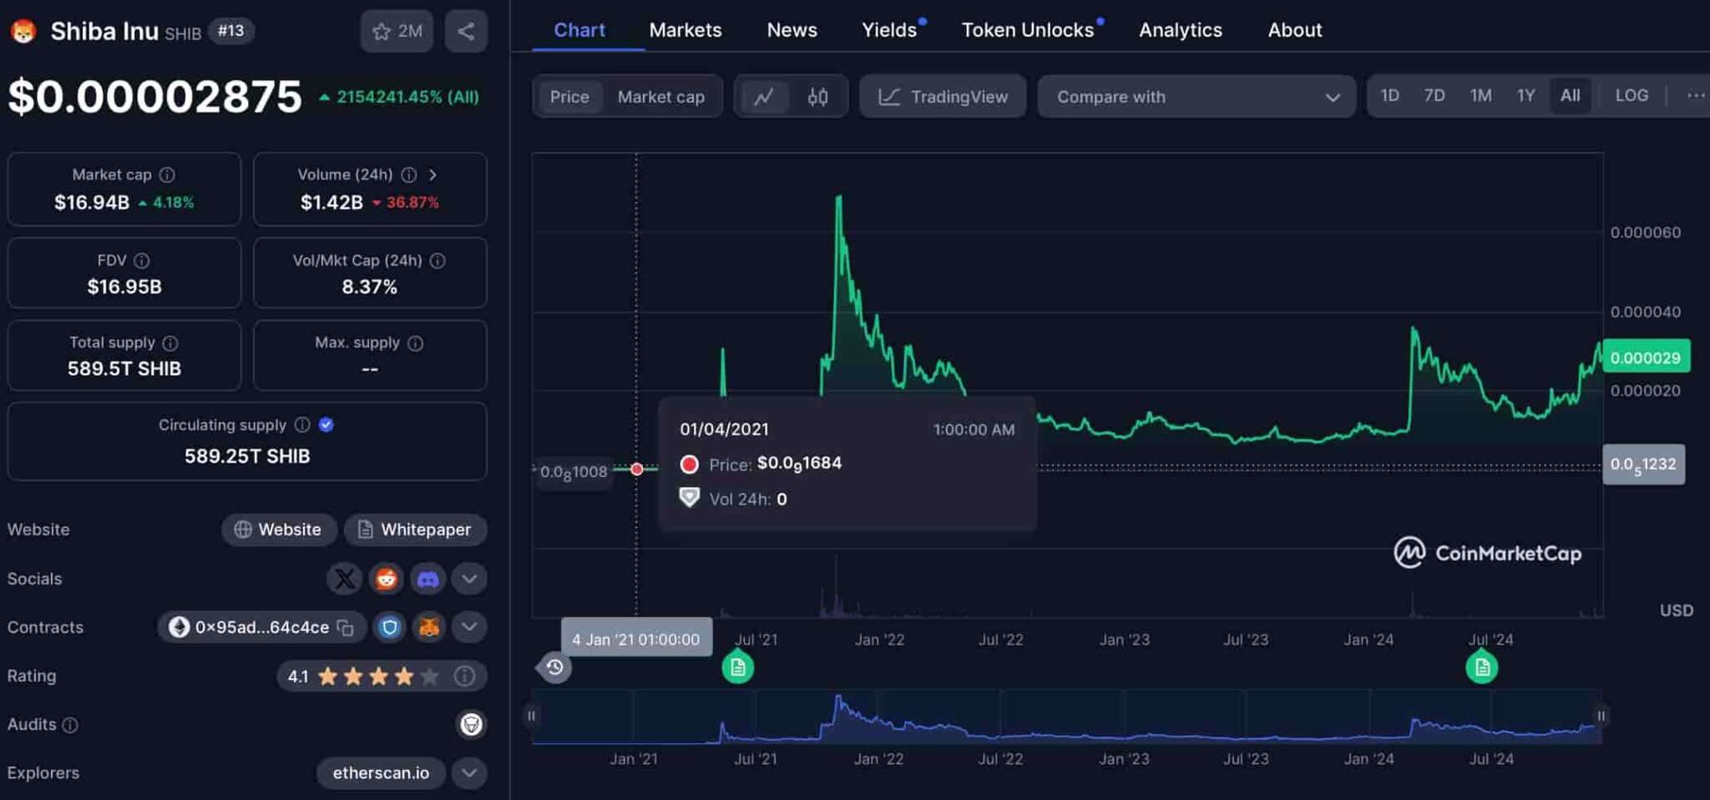The width and height of the screenshot is (1710, 800).
Task: Add SHIB to watchlist via the star
Action: click(383, 31)
